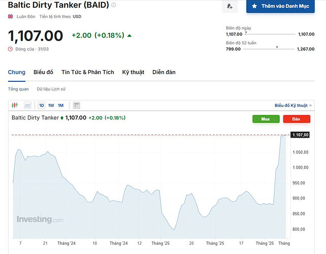Switch to the Biểu đồ tab
Image resolution: width=326 pixels, height=254 pixels.
[x=43, y=72]
